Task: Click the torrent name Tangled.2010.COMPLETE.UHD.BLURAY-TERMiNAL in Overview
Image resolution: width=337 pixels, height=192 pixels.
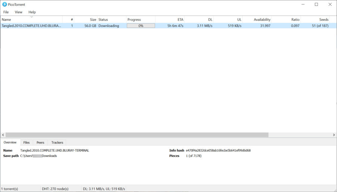Action: point(55,150)
